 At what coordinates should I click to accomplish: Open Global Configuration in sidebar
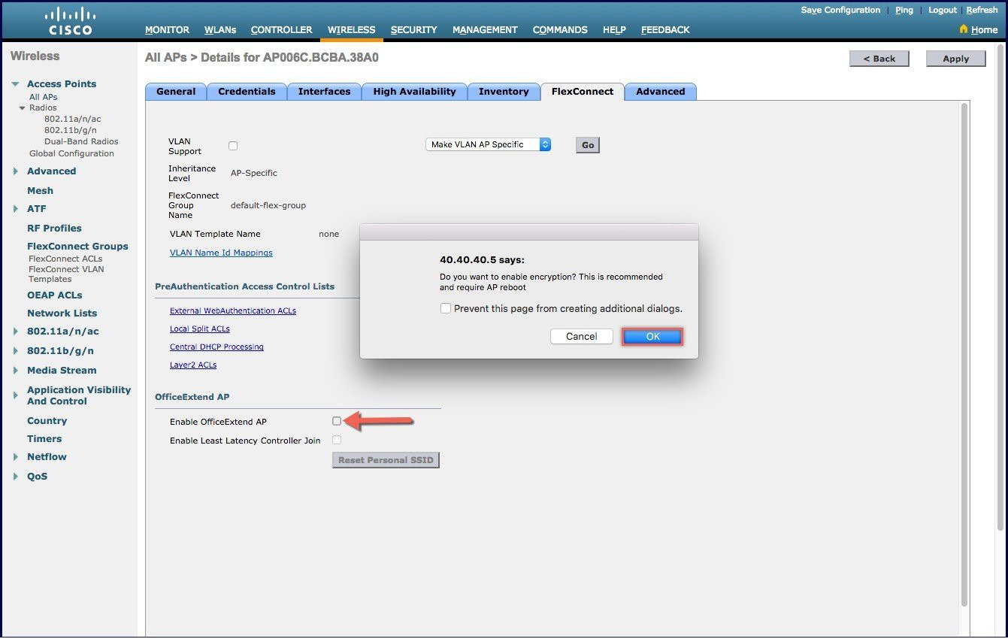tap(71, 153)
